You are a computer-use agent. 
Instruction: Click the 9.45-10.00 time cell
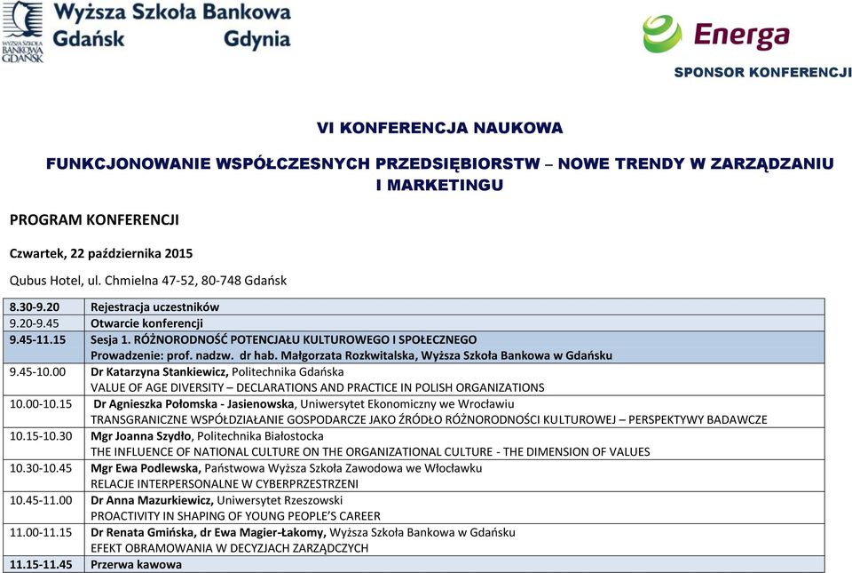pyautogui.click(x=43, y=379)
